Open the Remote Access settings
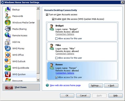 pos(20,36)
